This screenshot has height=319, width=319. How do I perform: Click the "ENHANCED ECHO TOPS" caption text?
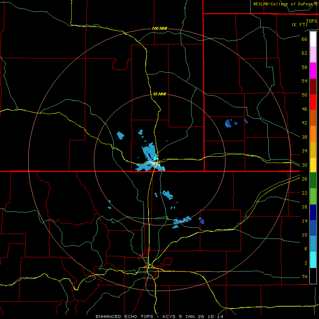(124, 317)
